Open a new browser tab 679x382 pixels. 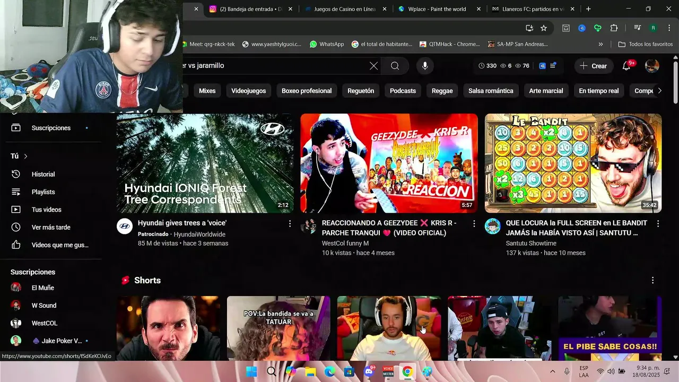(588, 9)
